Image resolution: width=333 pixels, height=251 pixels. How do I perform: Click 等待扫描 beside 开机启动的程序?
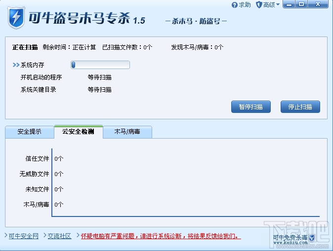[100, 77]
